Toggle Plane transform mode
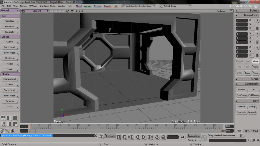The height and width of the screenshot is (146, 260). [255, 67]
